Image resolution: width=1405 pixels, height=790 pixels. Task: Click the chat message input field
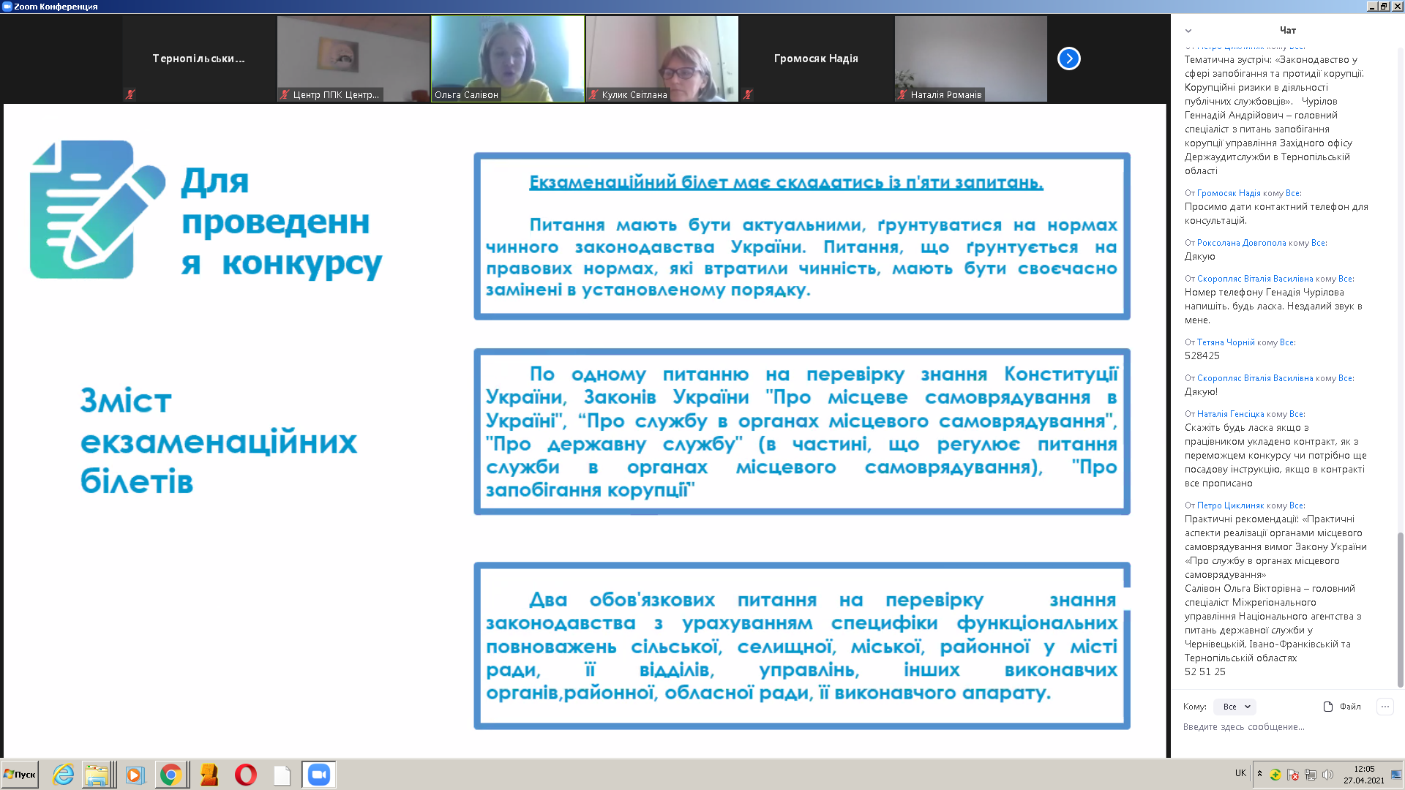(1288, 727)
